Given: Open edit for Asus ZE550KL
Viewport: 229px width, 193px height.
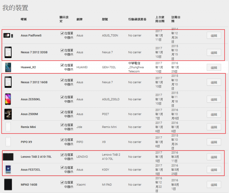Looking at the screenshot, I should point(214,99).
